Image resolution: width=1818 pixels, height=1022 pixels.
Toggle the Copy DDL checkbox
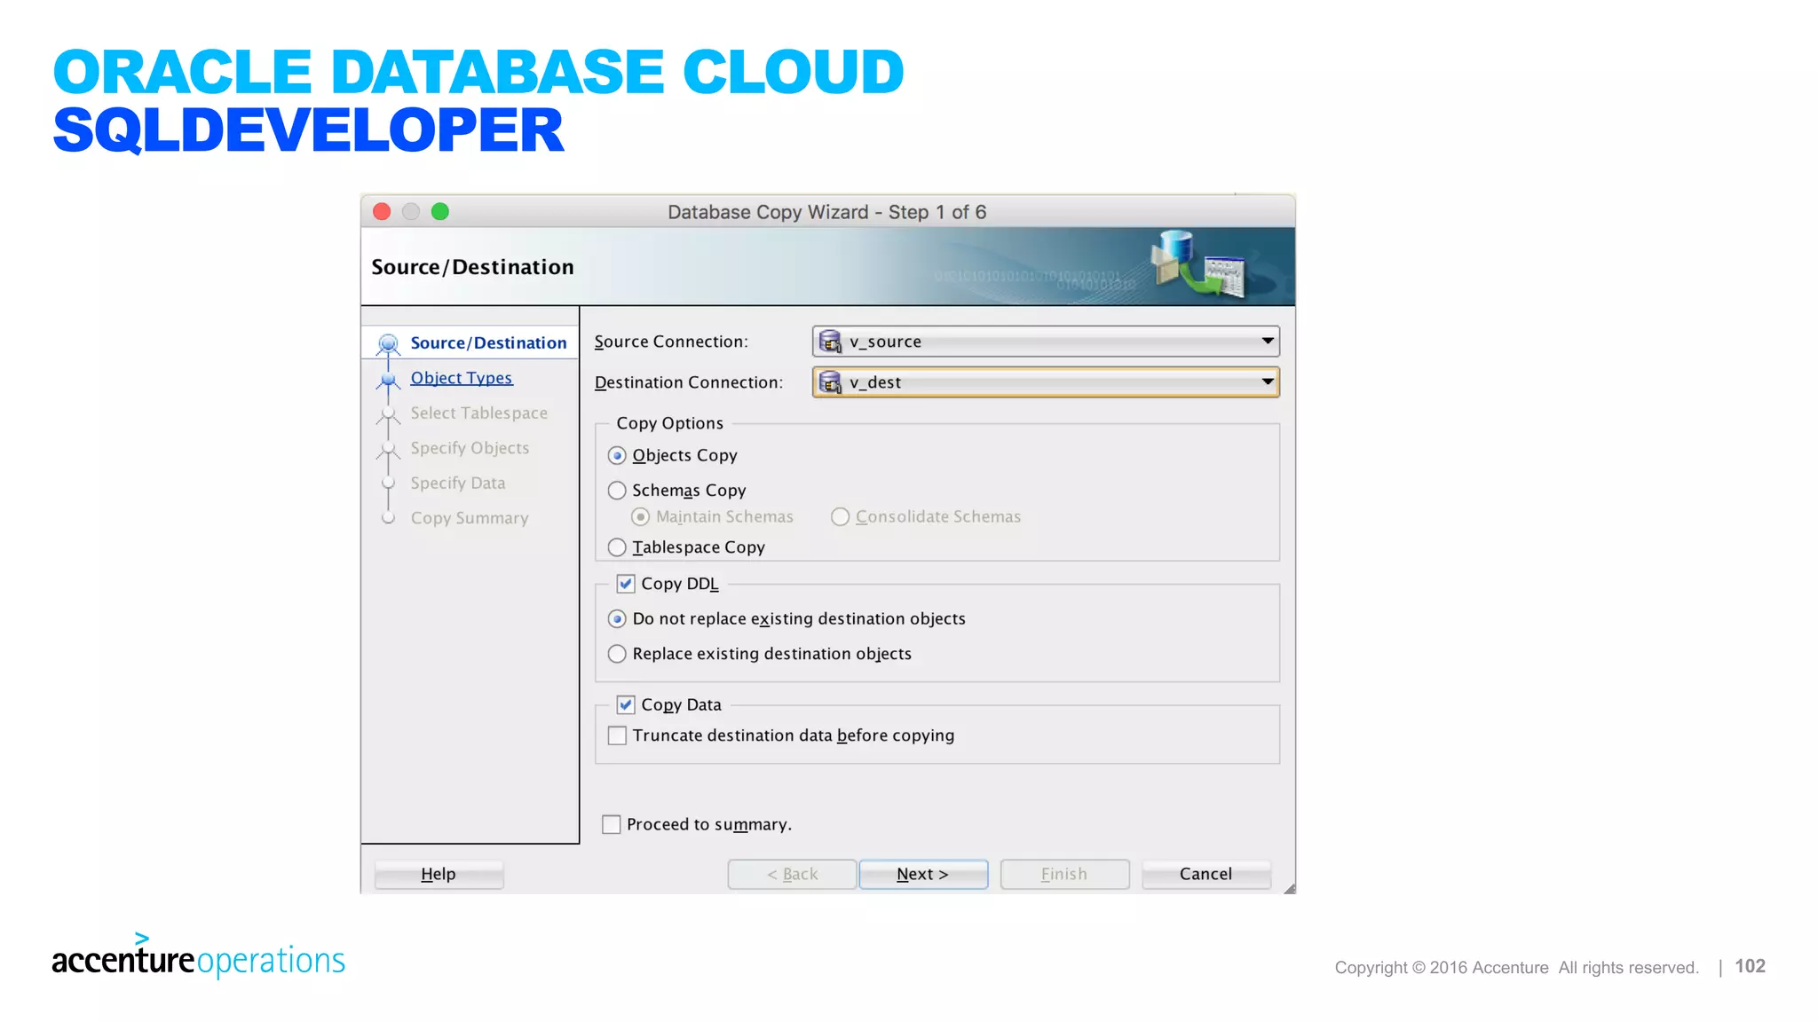(x=626, y=584)
